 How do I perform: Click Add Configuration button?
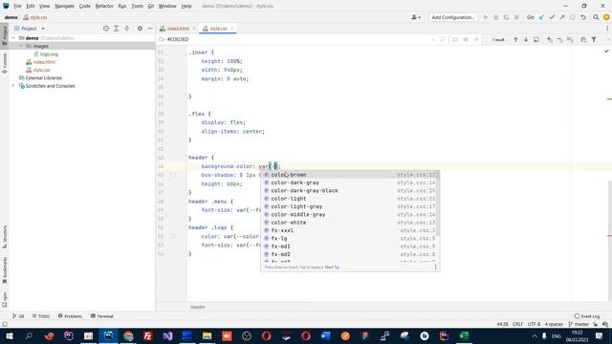(453, 17)
